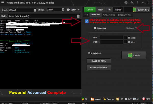This screenshot has height=104, width=153.
Task: Click MT6768 in the status bar
Action: click(71, 103)
